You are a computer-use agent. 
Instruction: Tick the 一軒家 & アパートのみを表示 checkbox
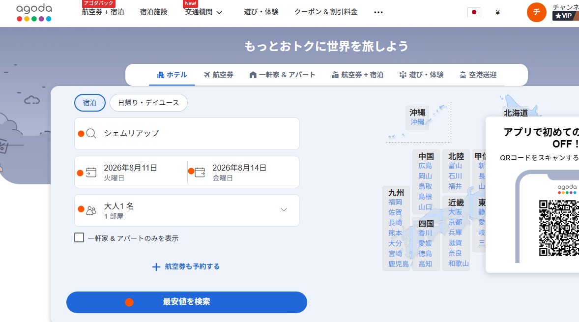[79, 237]
